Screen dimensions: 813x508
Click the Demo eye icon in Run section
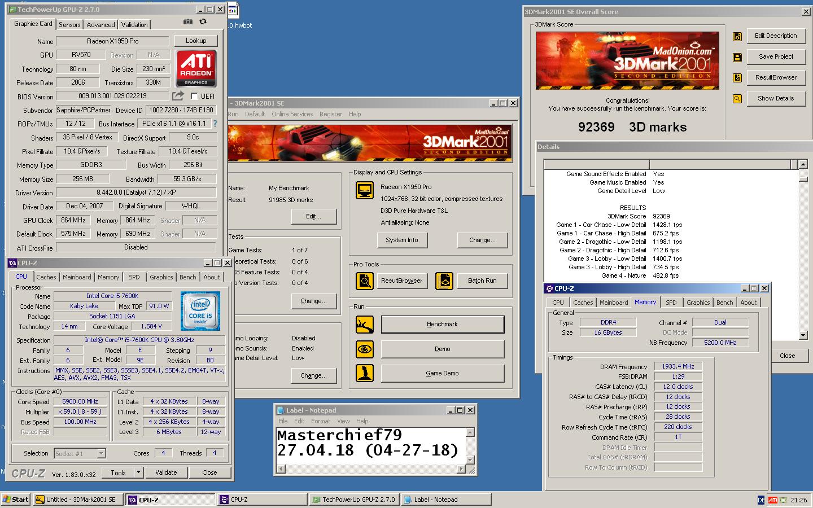tap(365, 349)
